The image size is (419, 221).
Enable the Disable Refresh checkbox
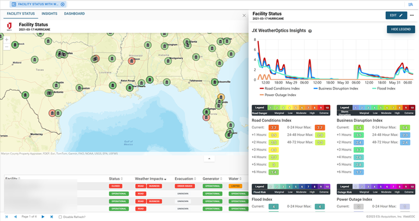(x=60, y=217)
